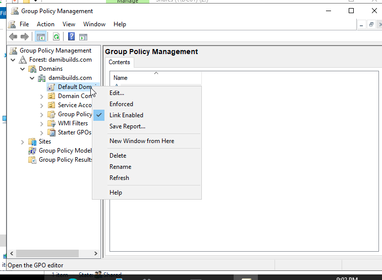Click the tree pane right scroll arrow
Screen dimensions: 382x280
[x=96, y=253]
